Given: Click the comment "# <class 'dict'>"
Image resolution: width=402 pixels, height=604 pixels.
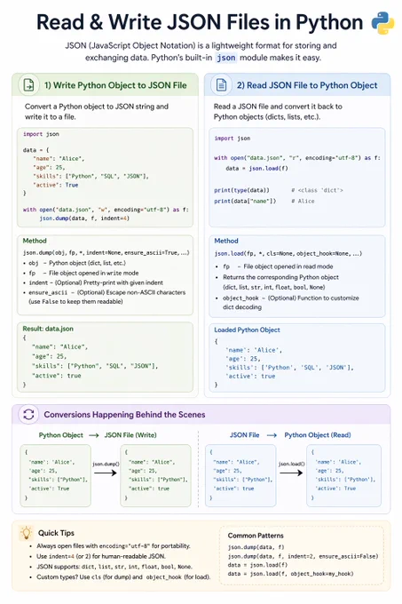Looking at the screenshot, I should pyautogui.click(x=317, y=190).
